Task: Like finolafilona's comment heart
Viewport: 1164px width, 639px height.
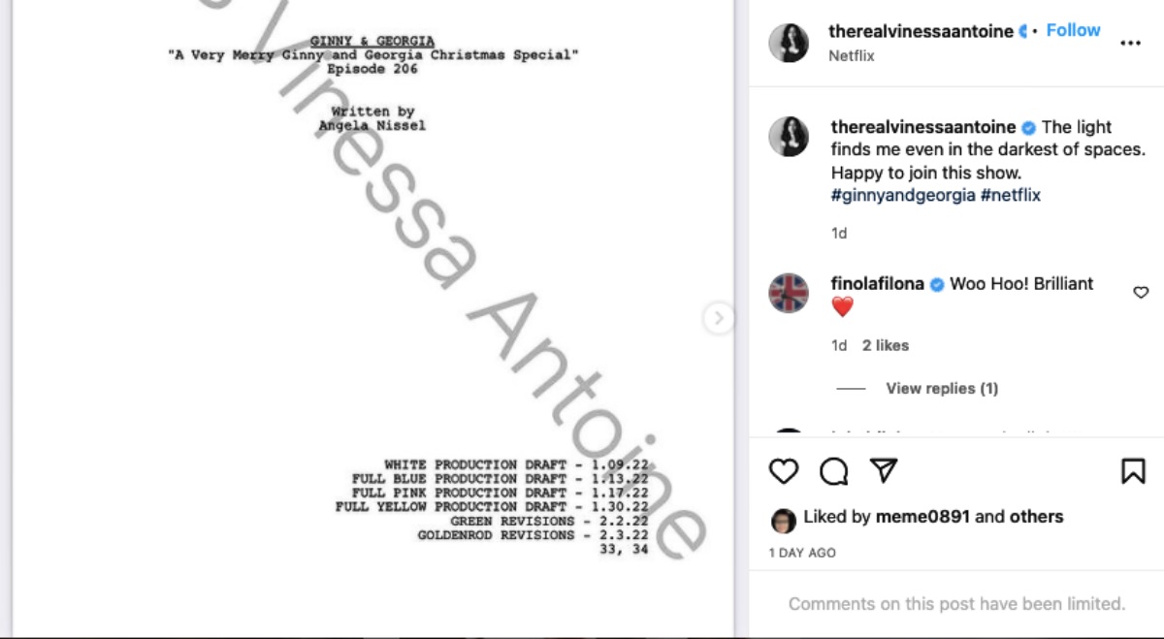Action: [x=1141, y=292]
